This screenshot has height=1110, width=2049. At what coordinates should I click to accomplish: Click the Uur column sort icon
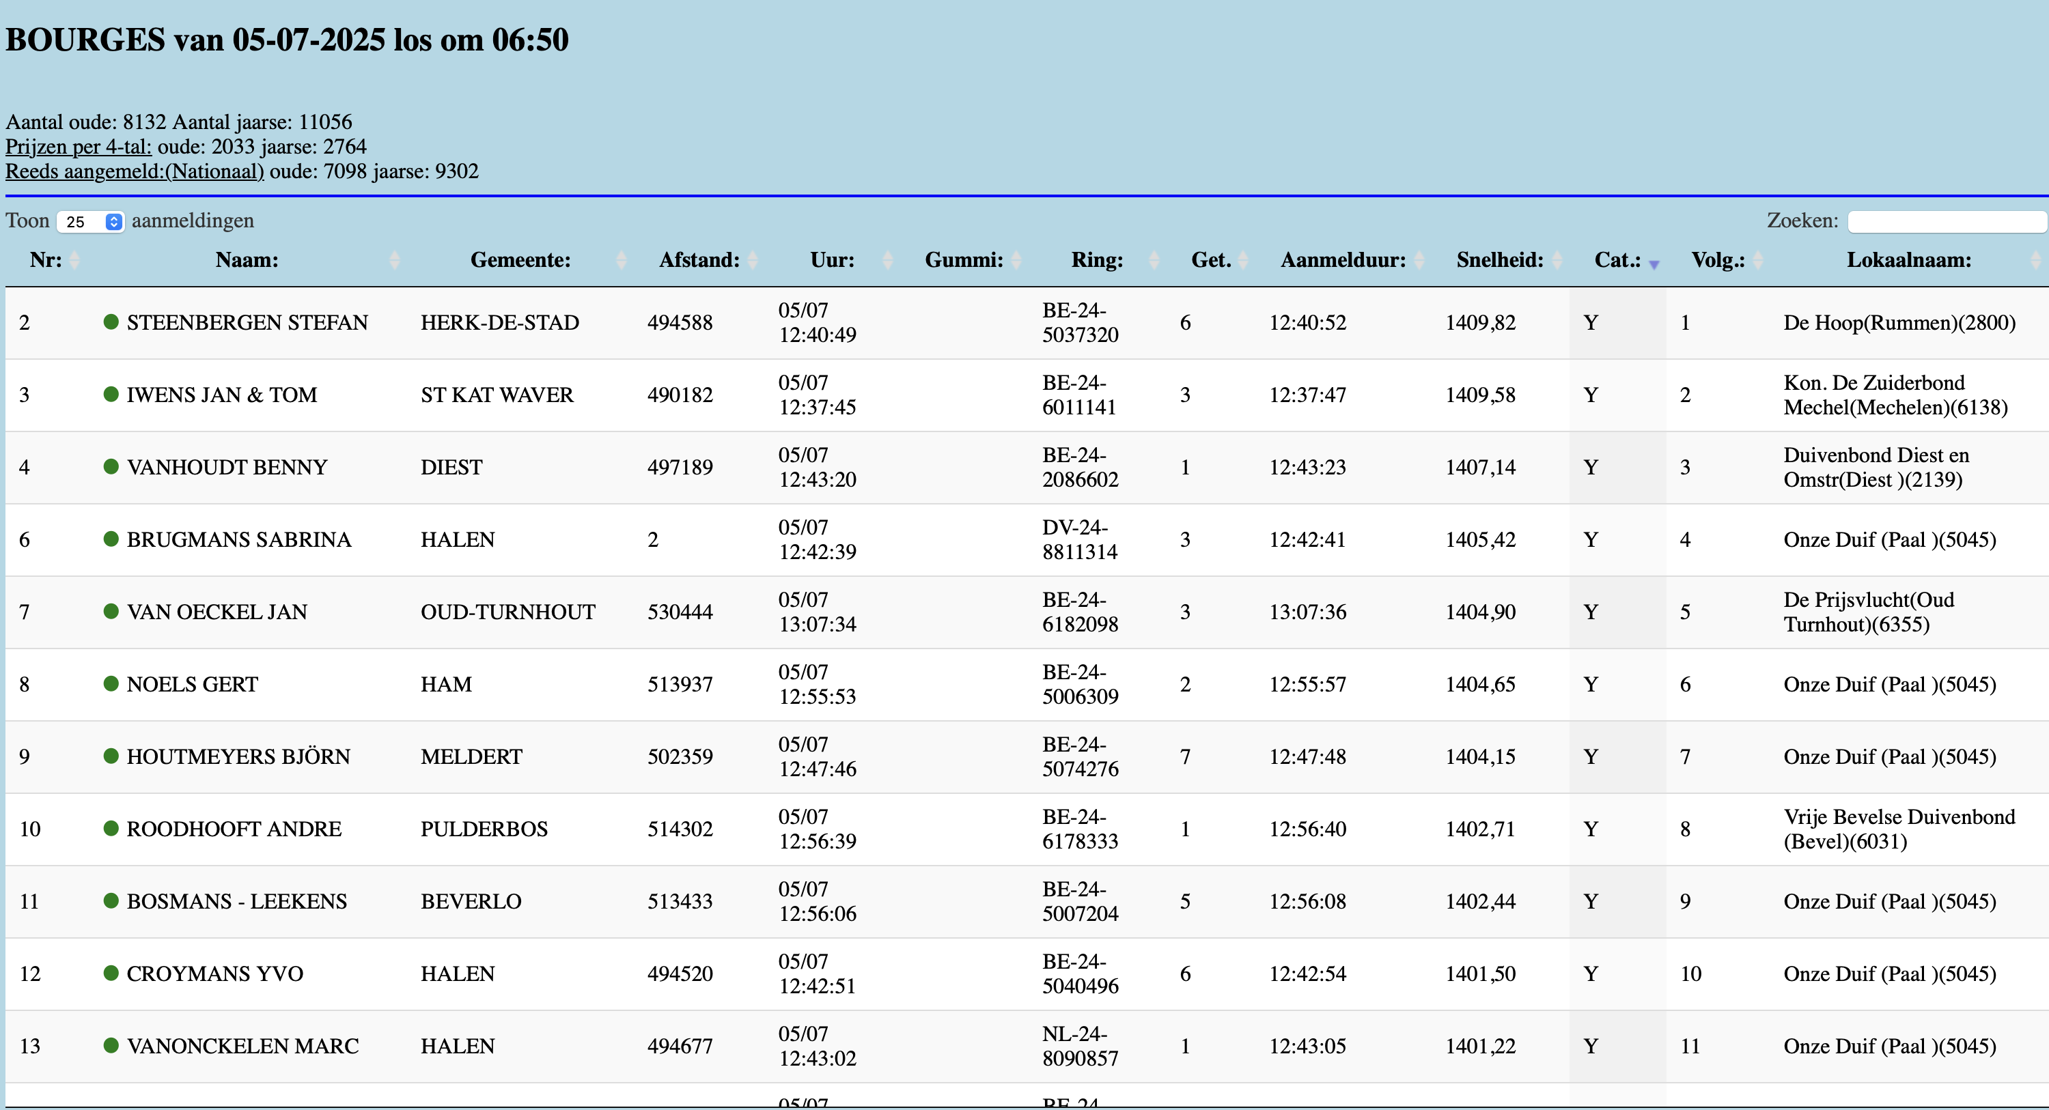(x=888, y=260)
